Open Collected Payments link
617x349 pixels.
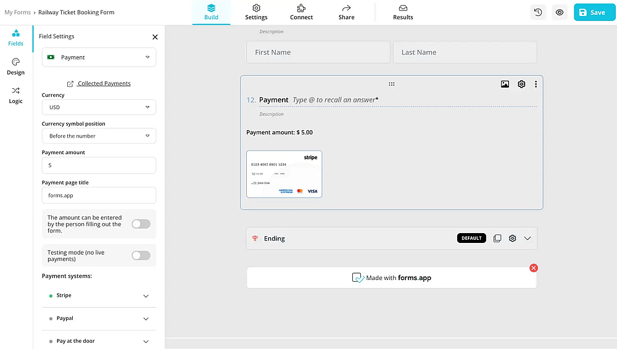(x=99, y=83)
